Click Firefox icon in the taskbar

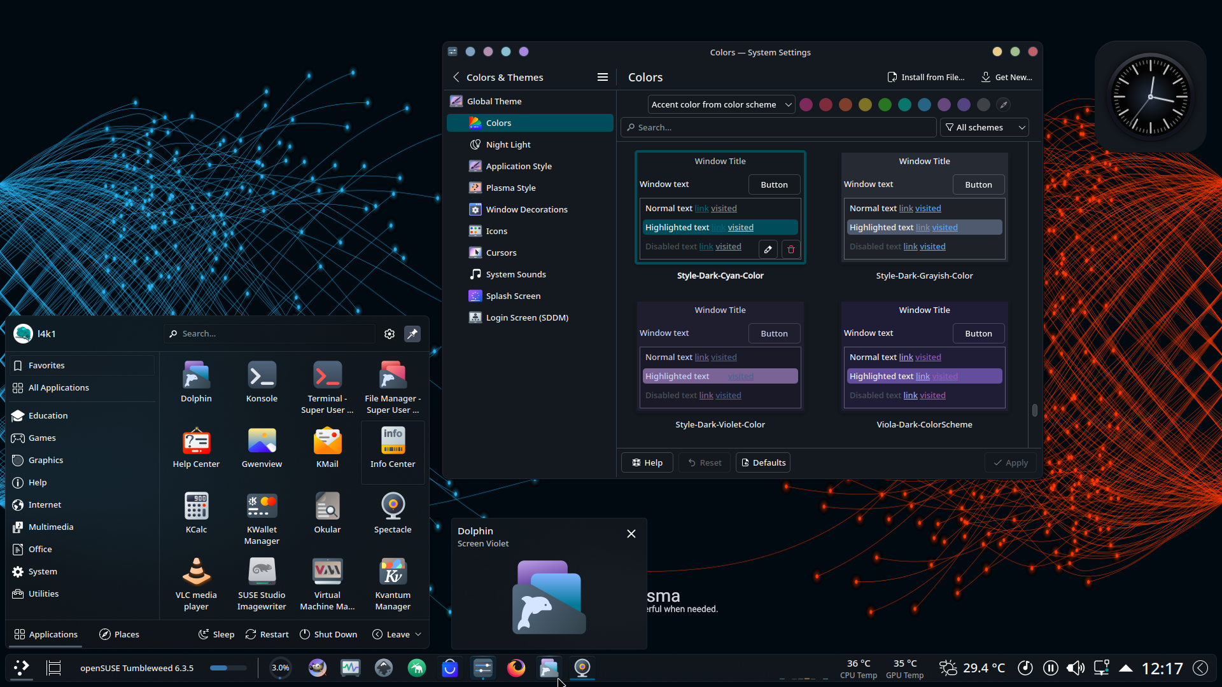click(516, 668)
